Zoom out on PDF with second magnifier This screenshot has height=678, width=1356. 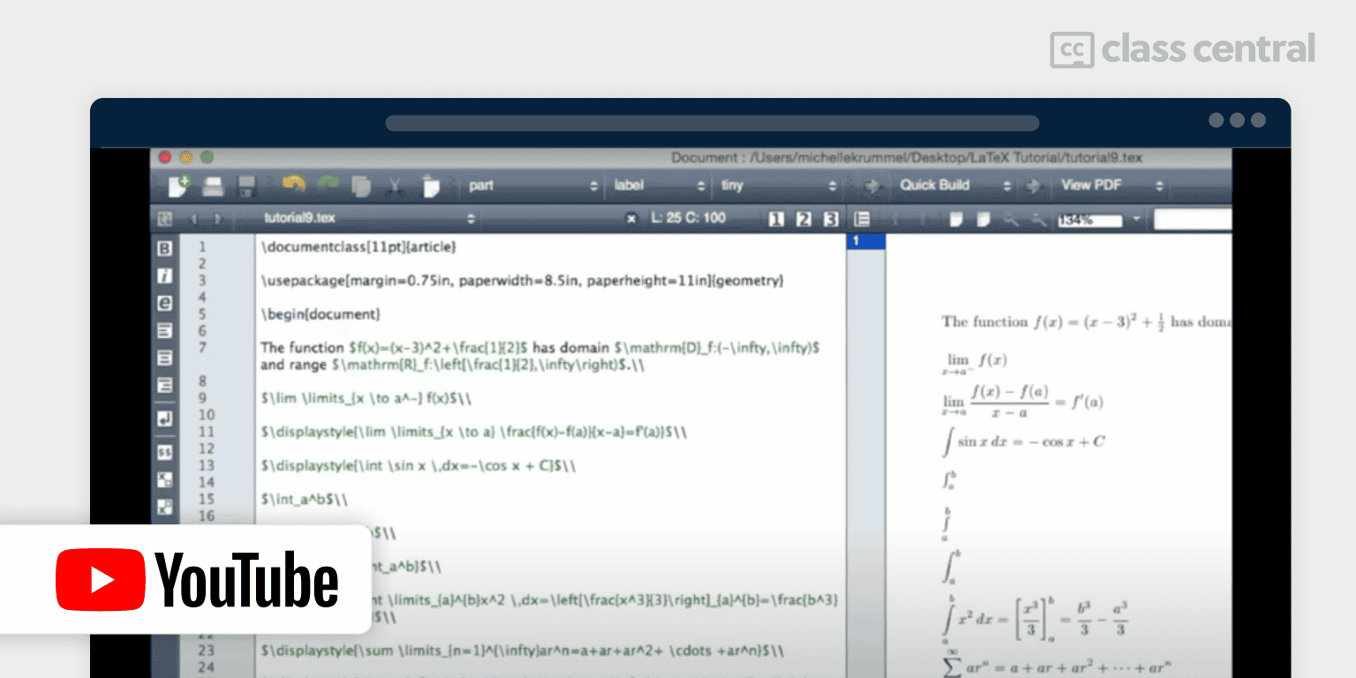pos(1040,219)
